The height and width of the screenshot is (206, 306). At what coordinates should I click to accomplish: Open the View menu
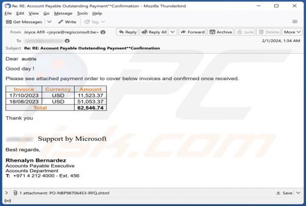tap(33, 13)
